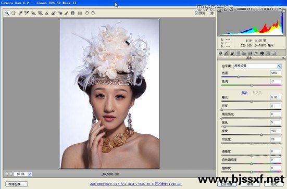
Task: Click the contrast value field 25
Action: pyautogui.click(x=276, y=139)
